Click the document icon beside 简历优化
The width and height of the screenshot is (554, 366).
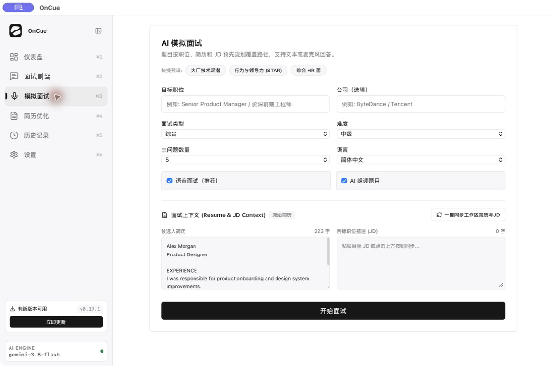coord(14,116)
